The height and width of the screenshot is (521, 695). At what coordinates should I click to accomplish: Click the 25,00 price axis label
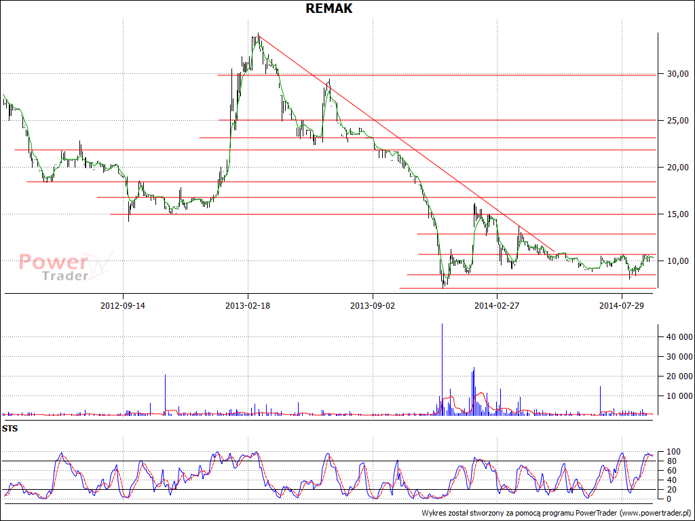[x=678, y=121]
